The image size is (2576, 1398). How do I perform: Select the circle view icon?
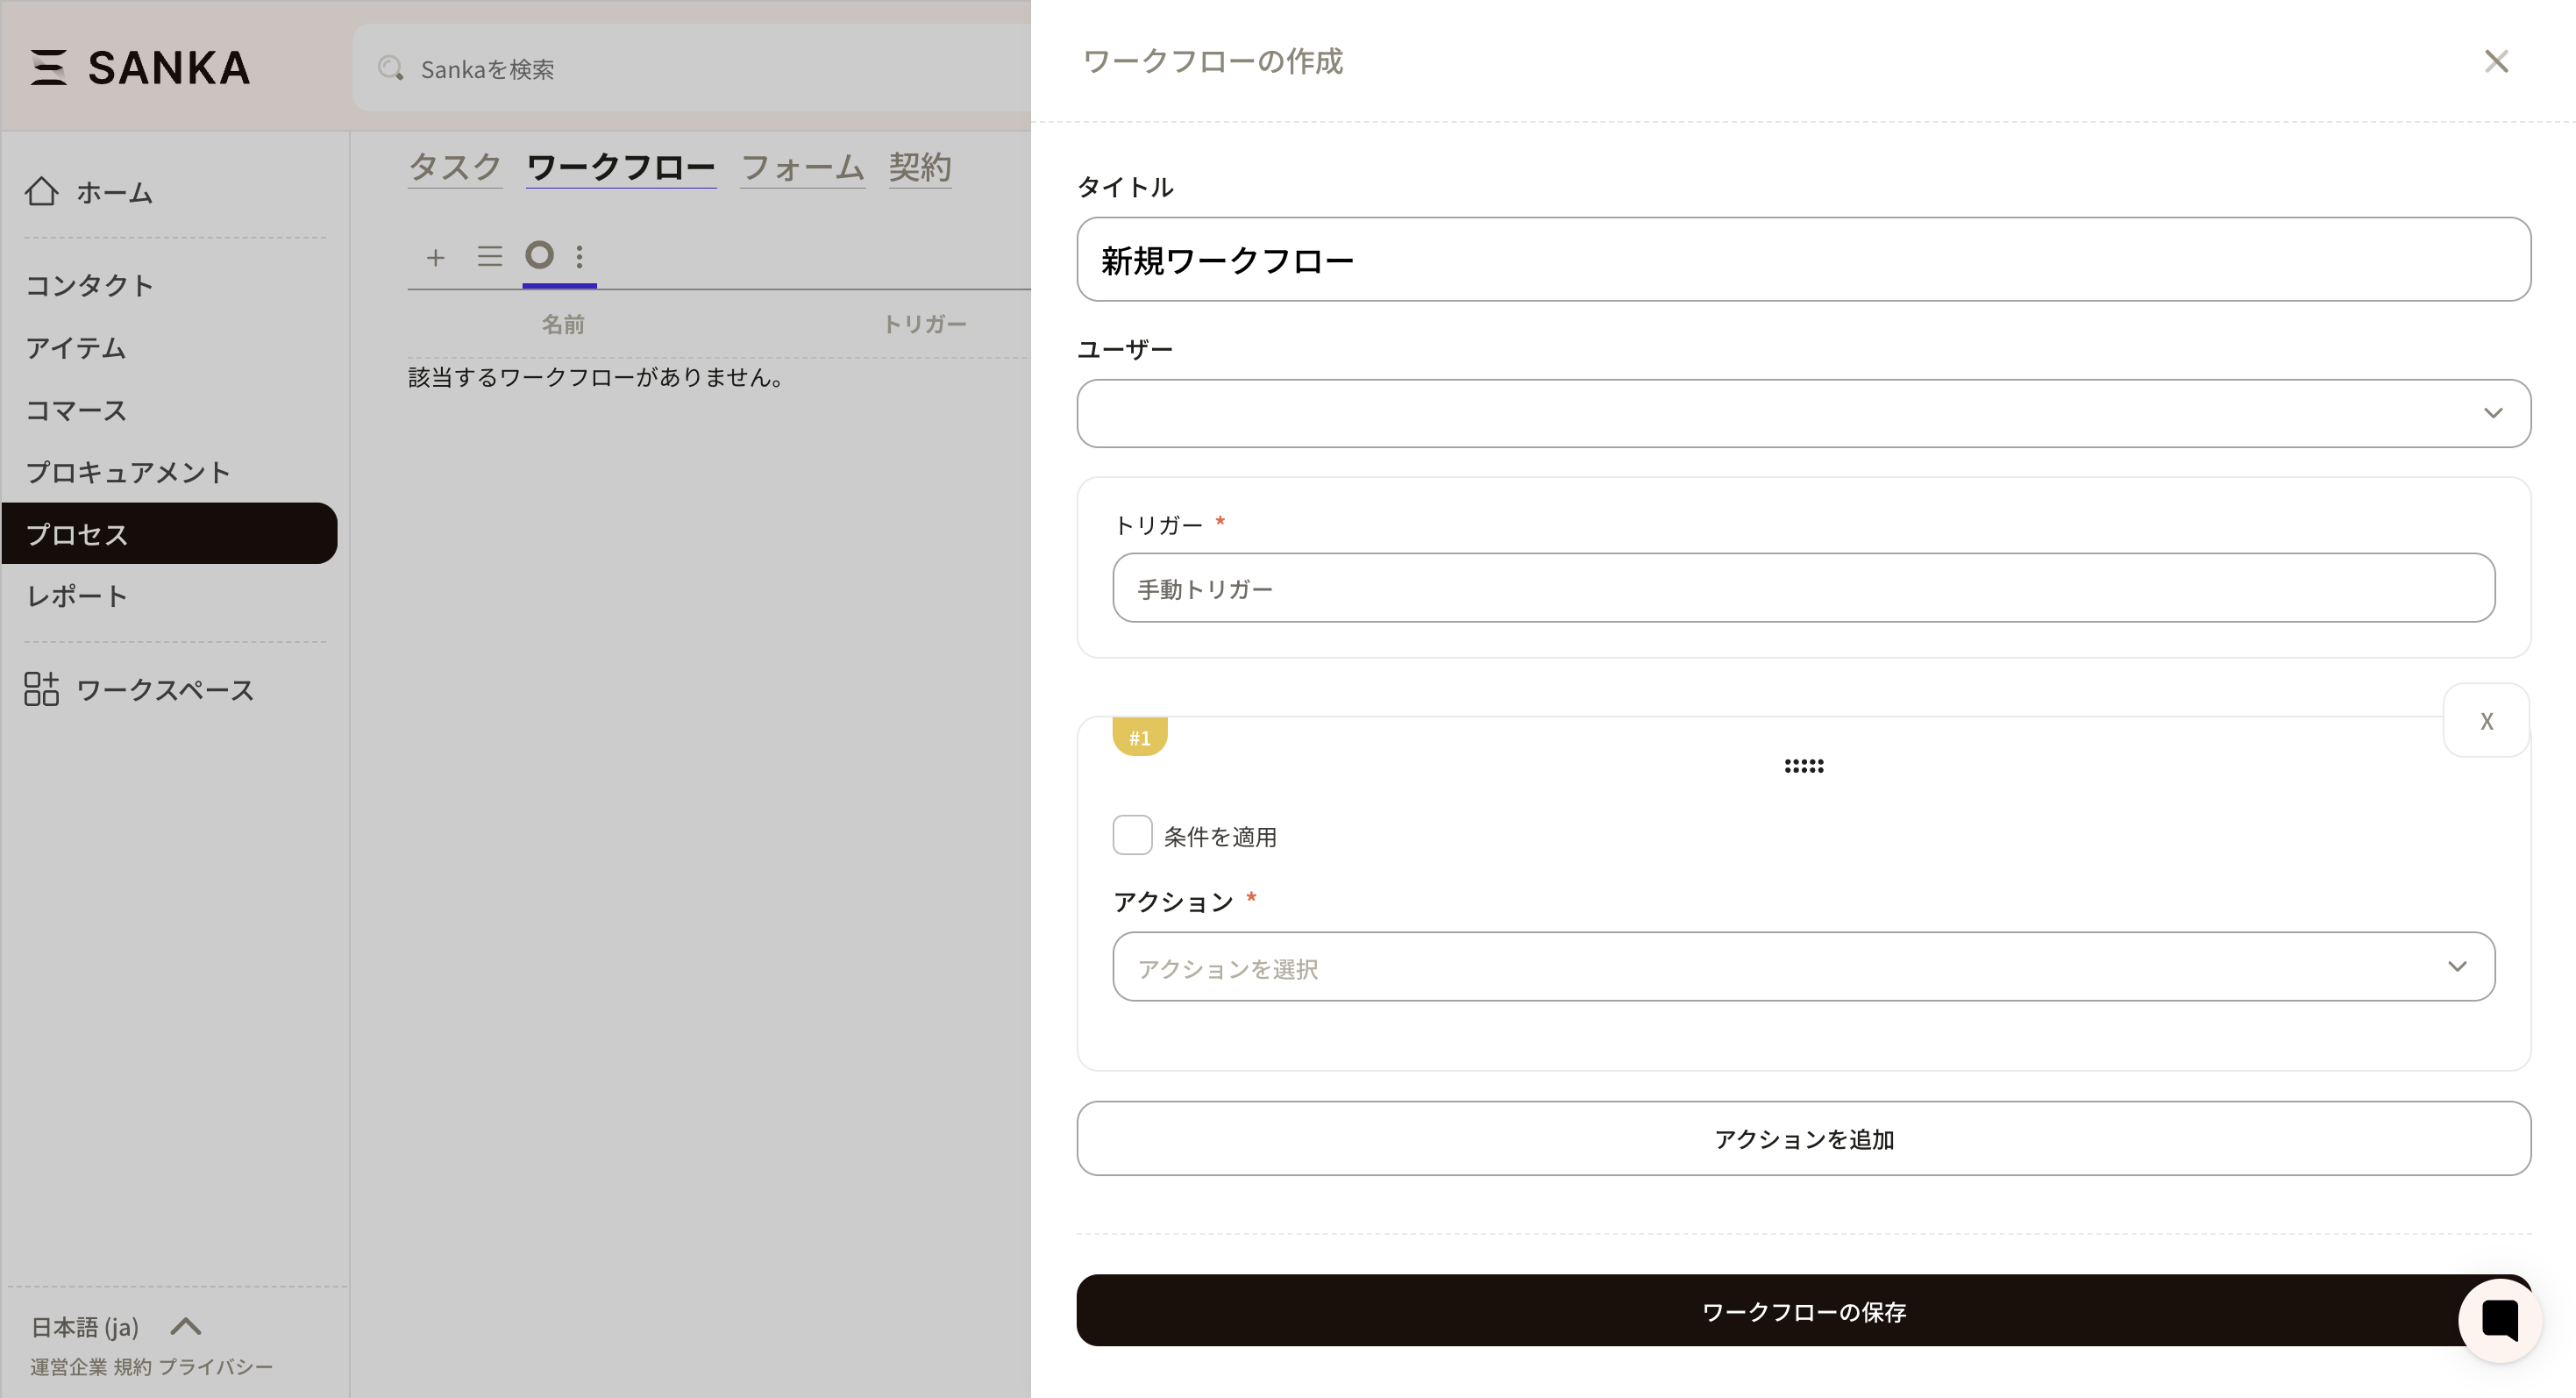click(x=539, y=256)
